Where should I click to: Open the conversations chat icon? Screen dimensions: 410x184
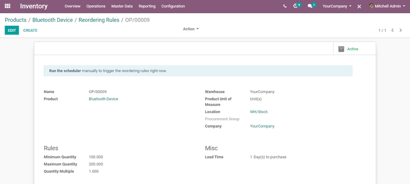click(x=311, y=6)
